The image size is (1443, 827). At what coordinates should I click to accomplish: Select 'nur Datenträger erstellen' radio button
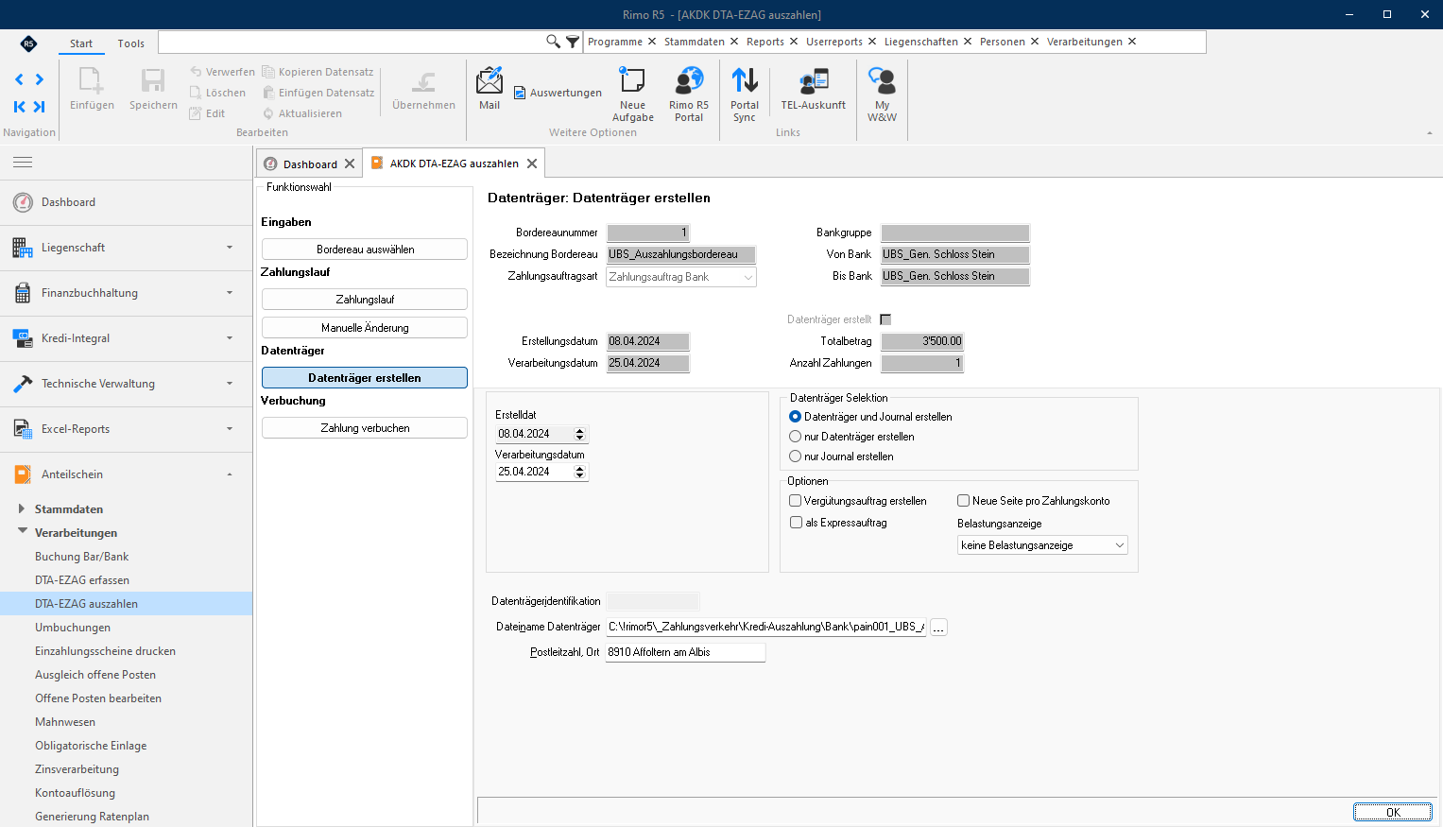point(796,437)
